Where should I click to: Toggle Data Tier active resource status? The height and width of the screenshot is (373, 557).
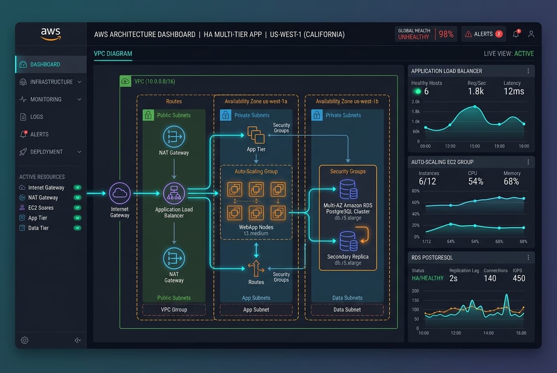[x=78, y=228]
